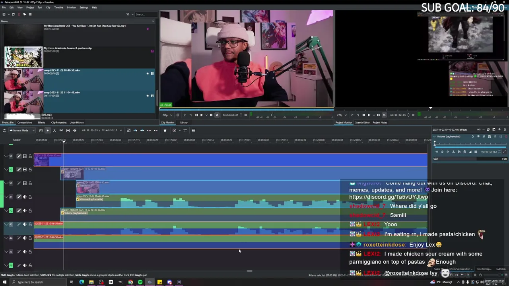Open the File menu
The height and width of the screenshot is (286, 509).
click(x=4, y=8)
